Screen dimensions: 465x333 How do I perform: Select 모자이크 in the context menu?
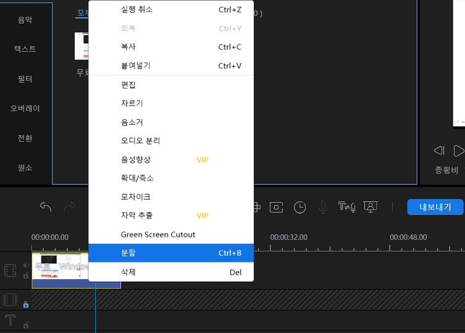(171, 196)
